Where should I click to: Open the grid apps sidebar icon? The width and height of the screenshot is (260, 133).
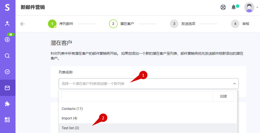click(x=7, y=119)
